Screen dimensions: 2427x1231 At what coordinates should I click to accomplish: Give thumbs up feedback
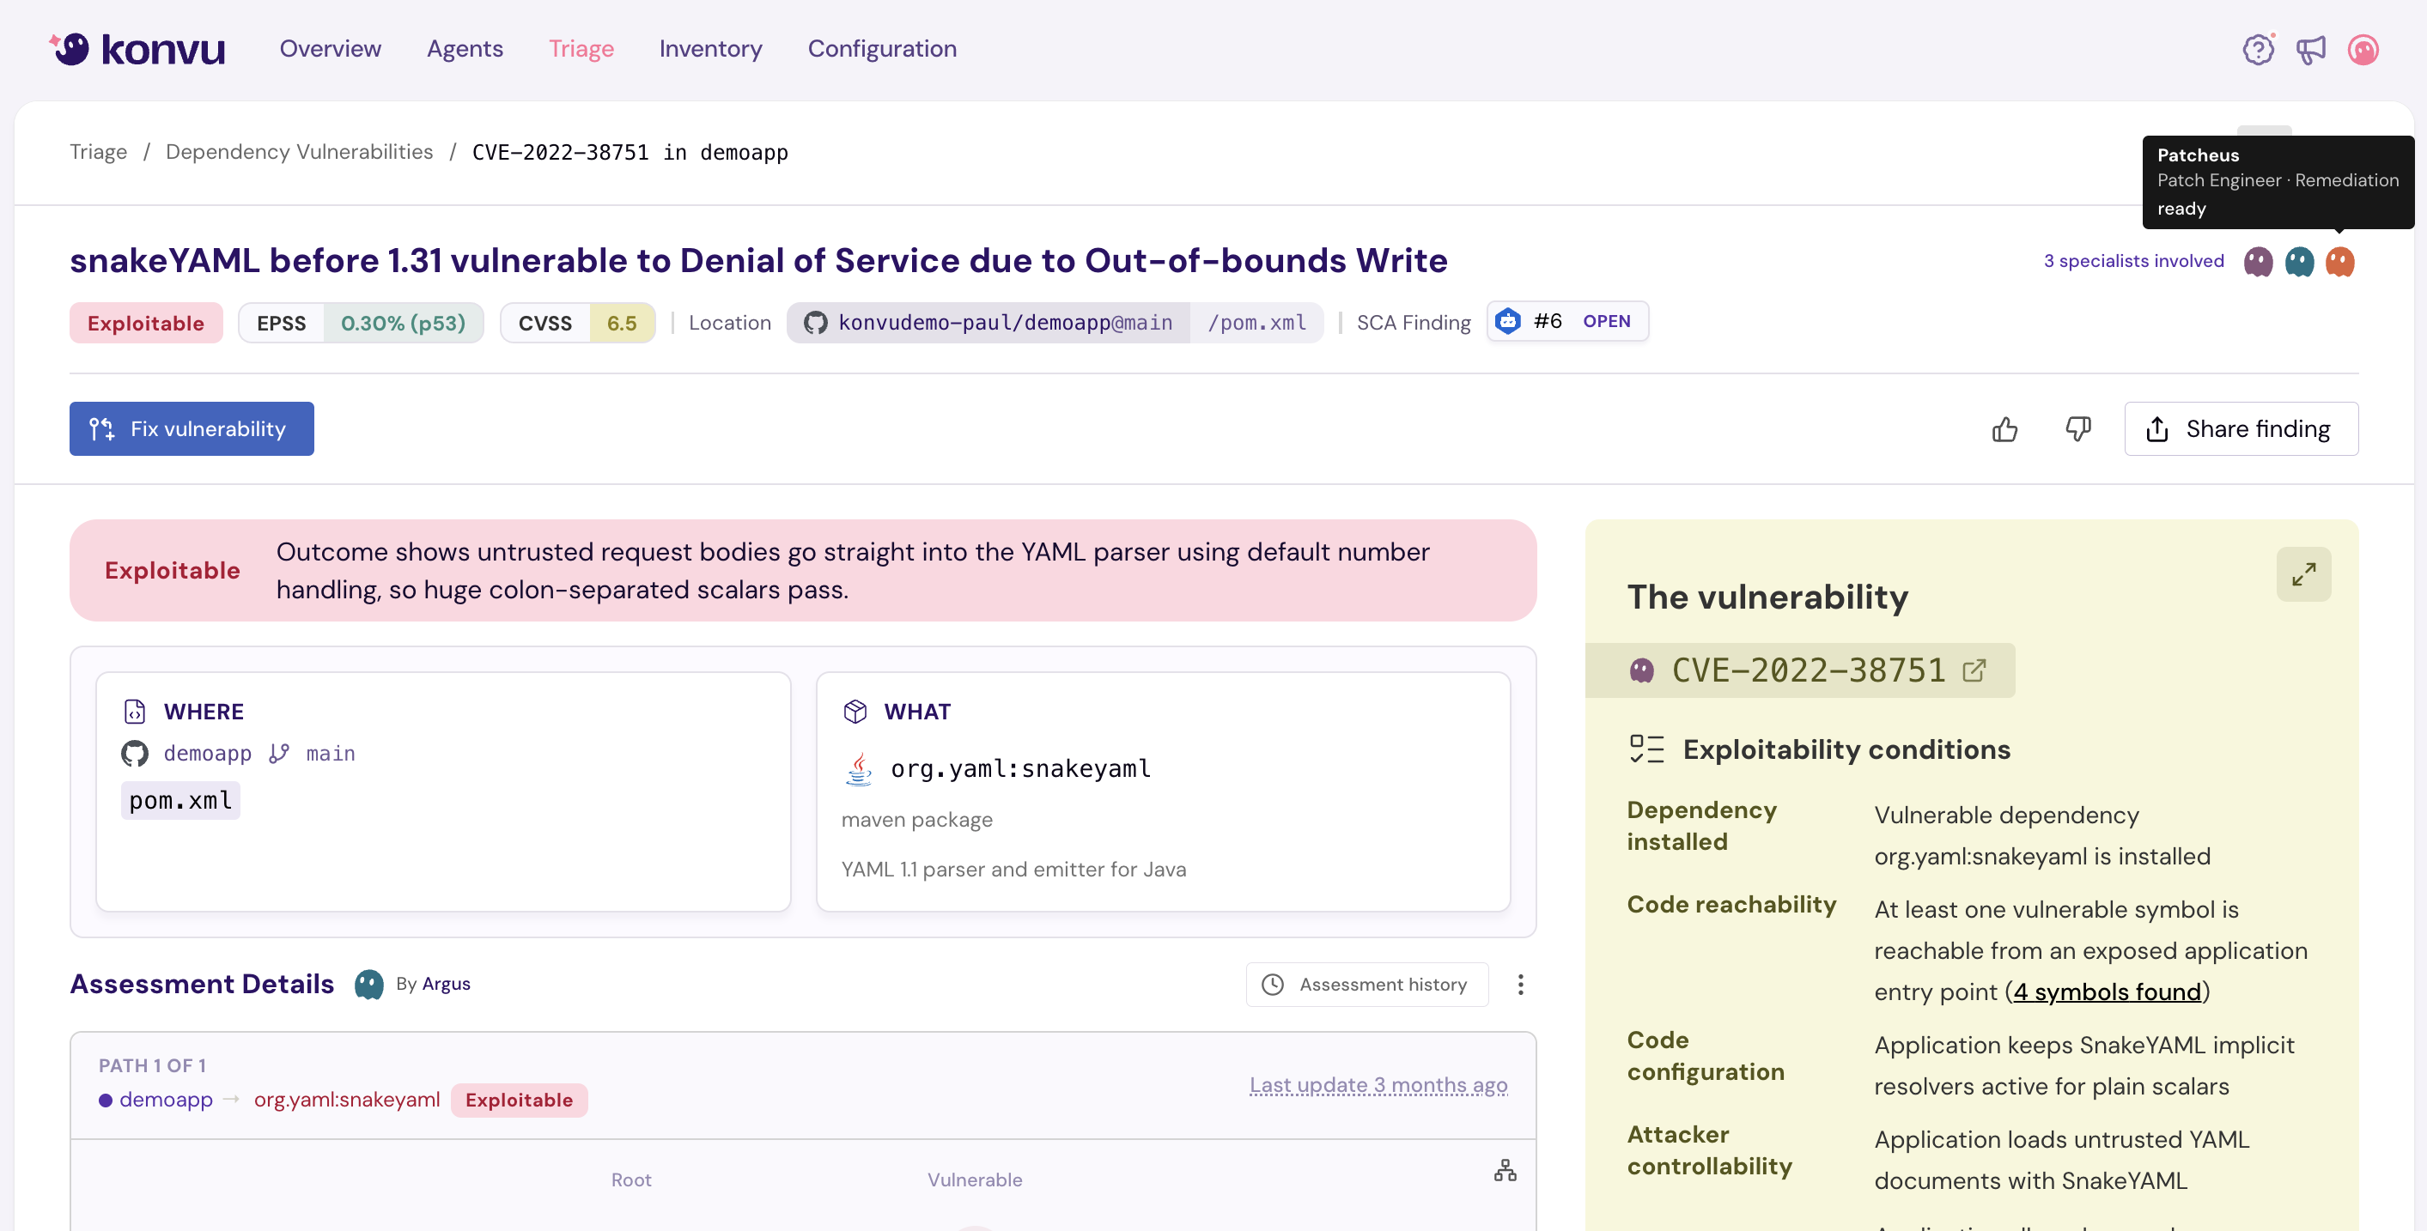point(2005,429)
